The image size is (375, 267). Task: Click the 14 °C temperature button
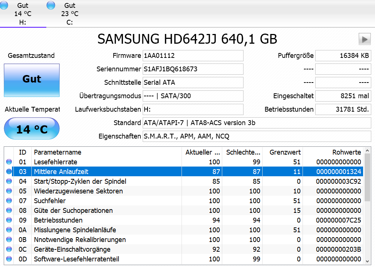click(x=32, y=128)
